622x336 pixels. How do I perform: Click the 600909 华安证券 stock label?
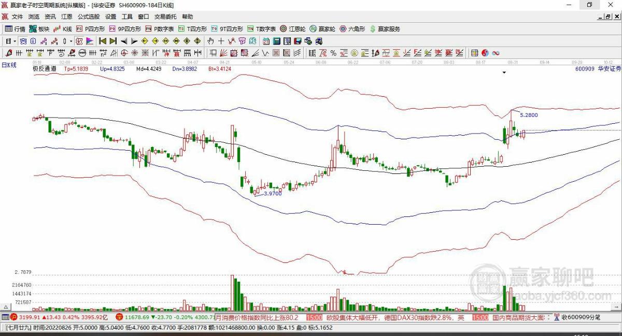[x=598, y=68]
